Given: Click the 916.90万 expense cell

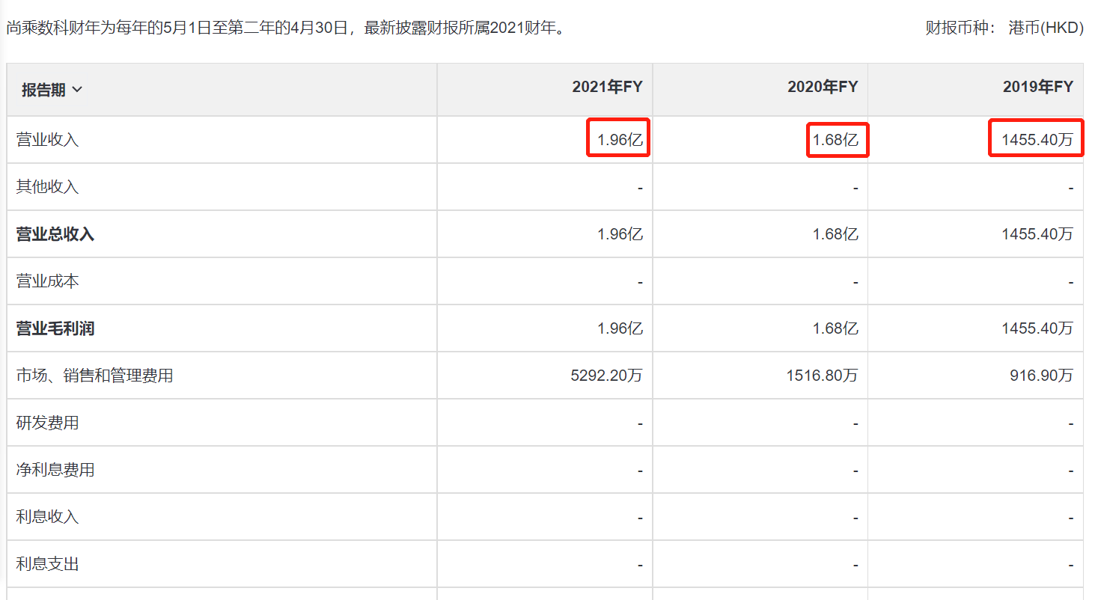Looking at the screenshot, I should pyautogui.click(x=1041, y=376).
